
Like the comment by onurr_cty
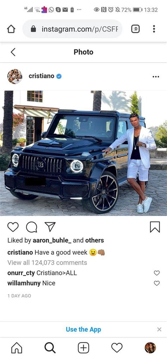click(x=157, y=273)
